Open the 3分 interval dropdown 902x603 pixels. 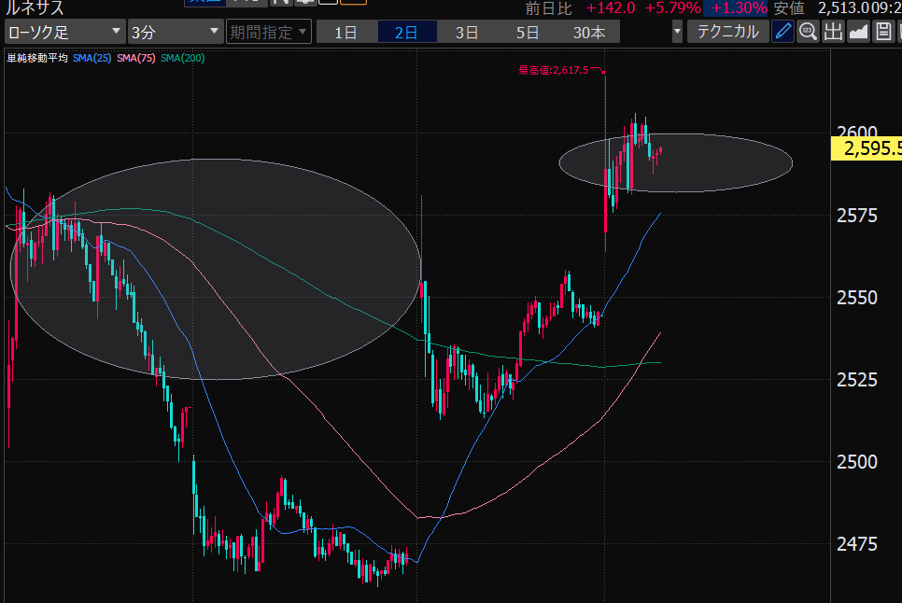(173, 32)
